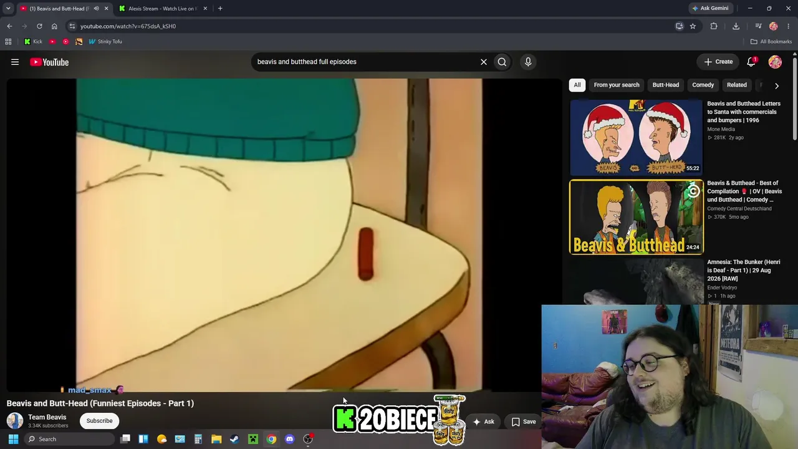Edit the search field 'beavis and butthead full episodes'
The height and width of the screenshot is (449, 798).
[x=365, y=62]
